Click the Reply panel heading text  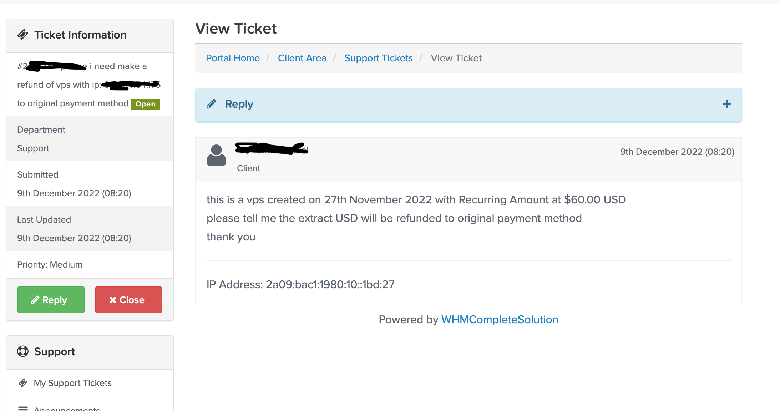pos(239,104)
